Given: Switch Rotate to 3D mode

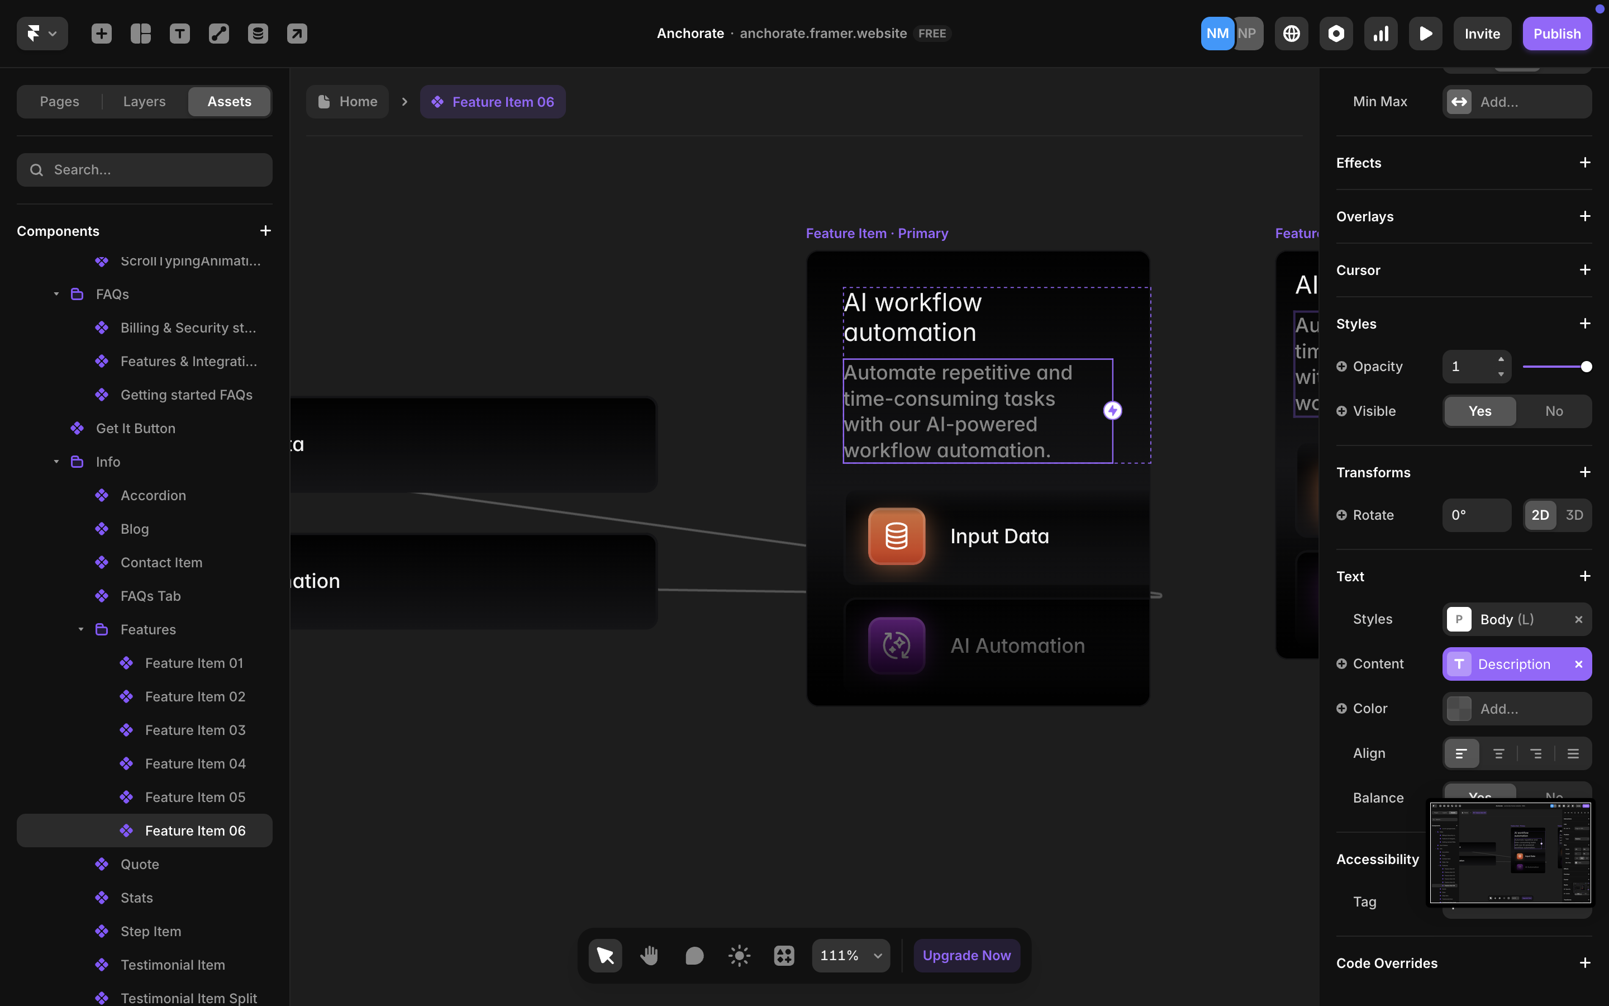Looking at the screenshot, I should pyautogui.click(x=1575, y=514).
